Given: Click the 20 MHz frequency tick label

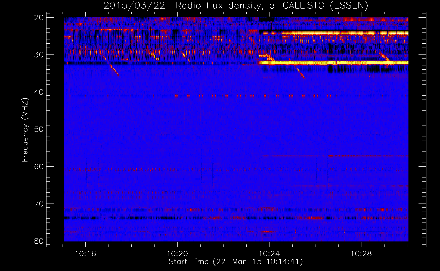Looking at the screenshot, I should tap(39, 18).
